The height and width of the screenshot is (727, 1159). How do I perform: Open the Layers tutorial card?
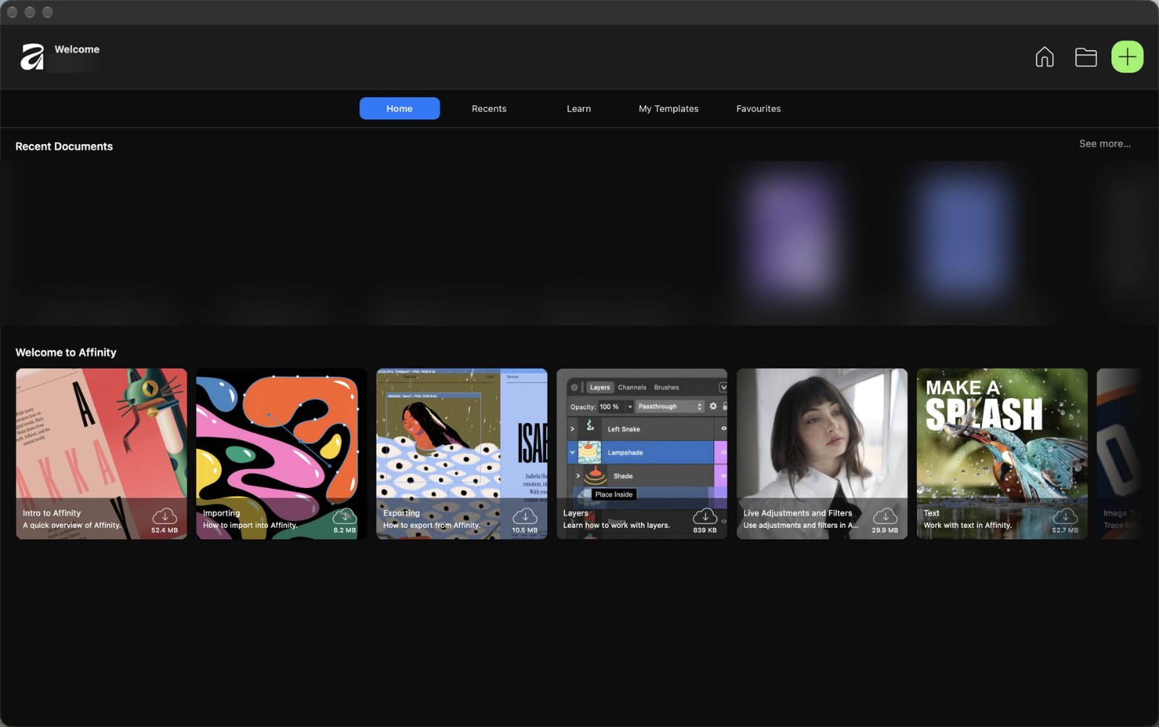642,453
